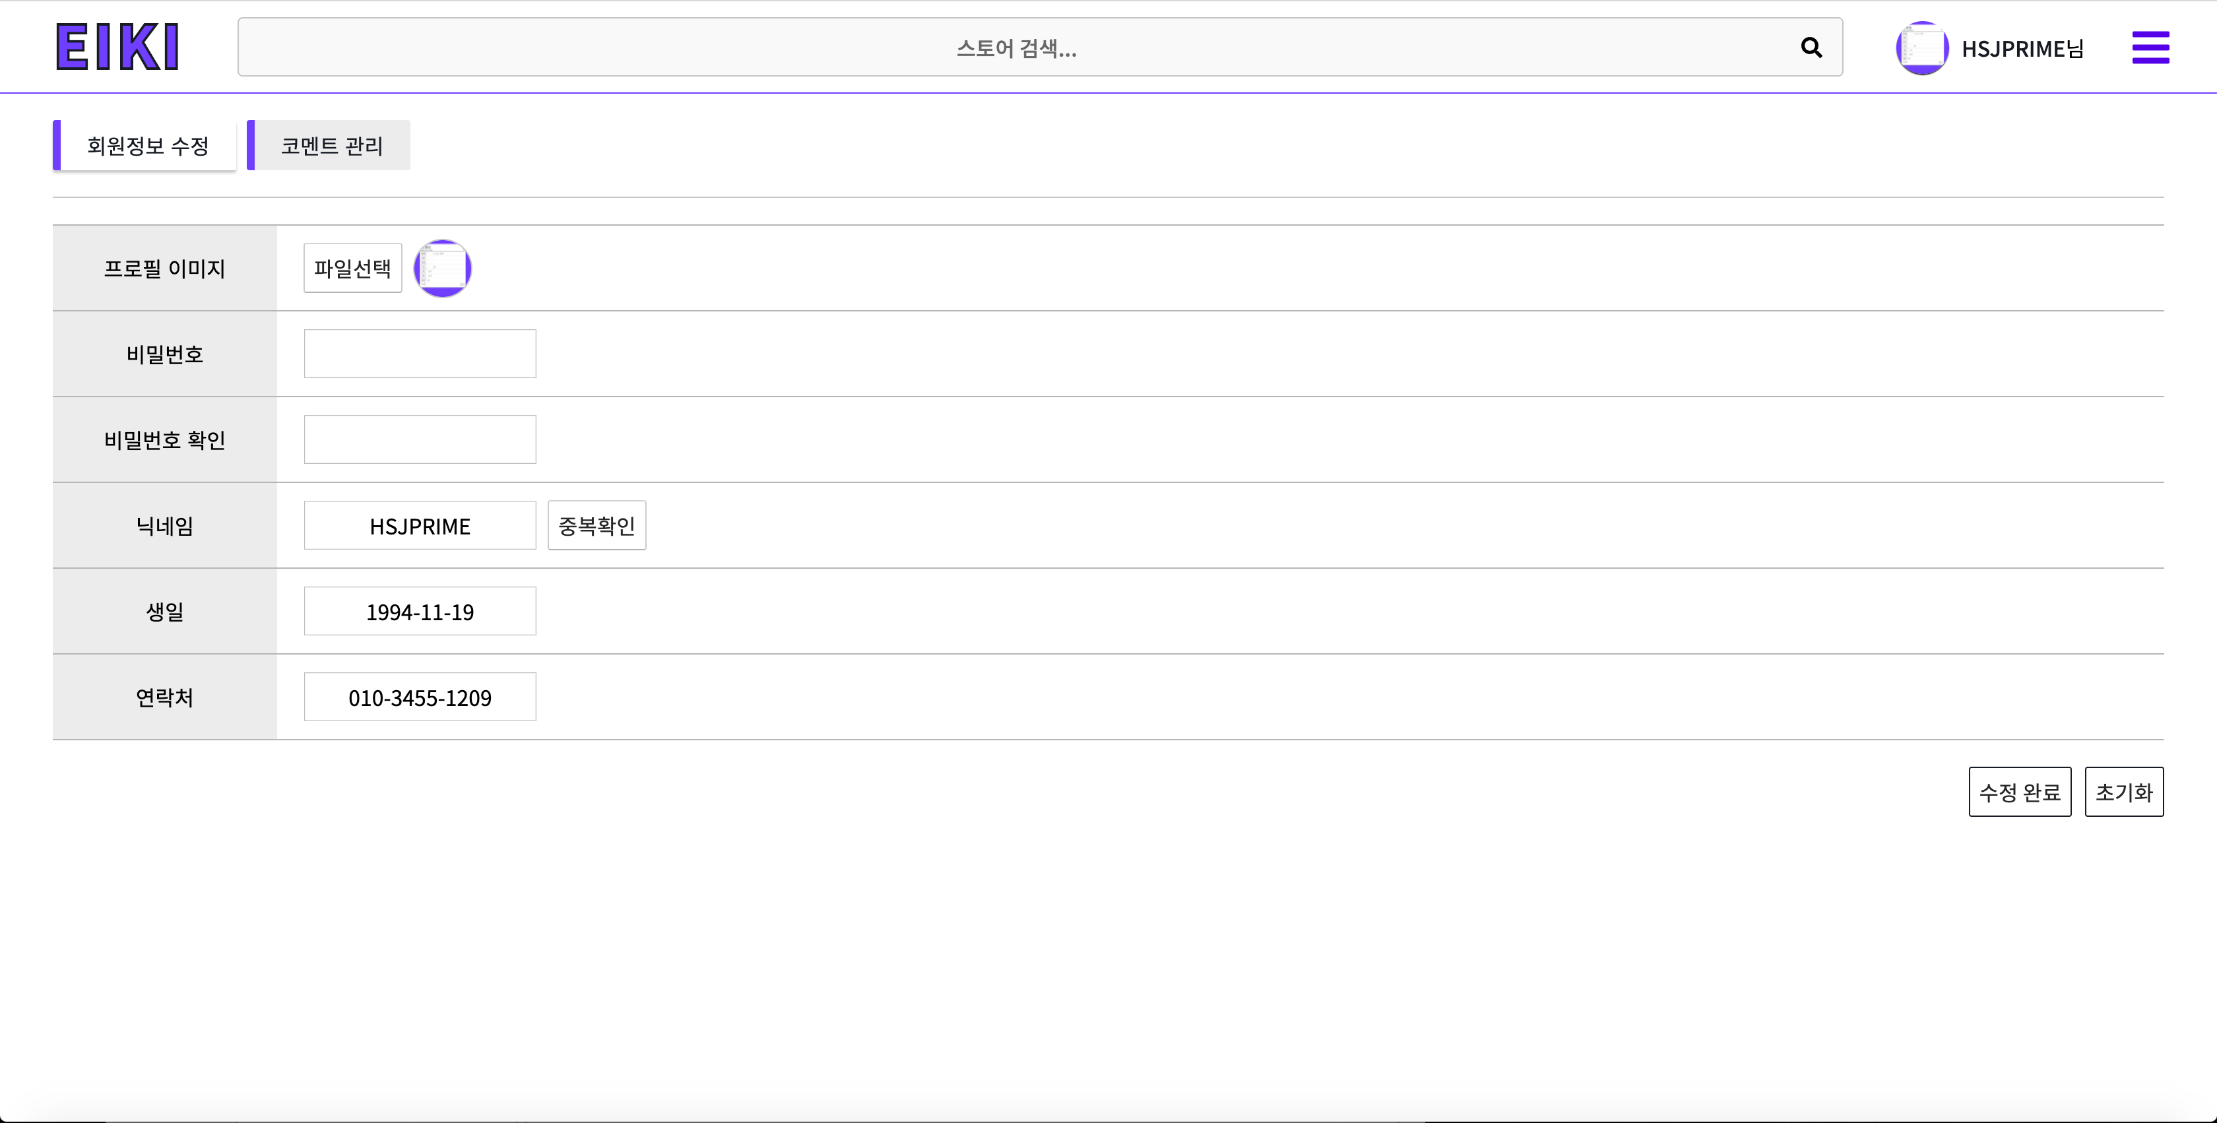Click the 생일 field showing 1994-11-19
Viewport: 2217px width, 1123px height.
[x=420, y=612]
